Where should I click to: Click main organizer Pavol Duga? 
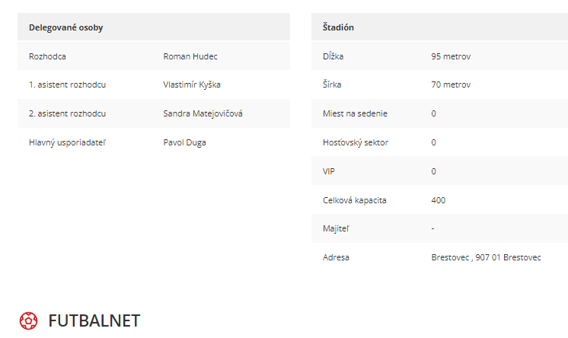[x=184, y=142]
